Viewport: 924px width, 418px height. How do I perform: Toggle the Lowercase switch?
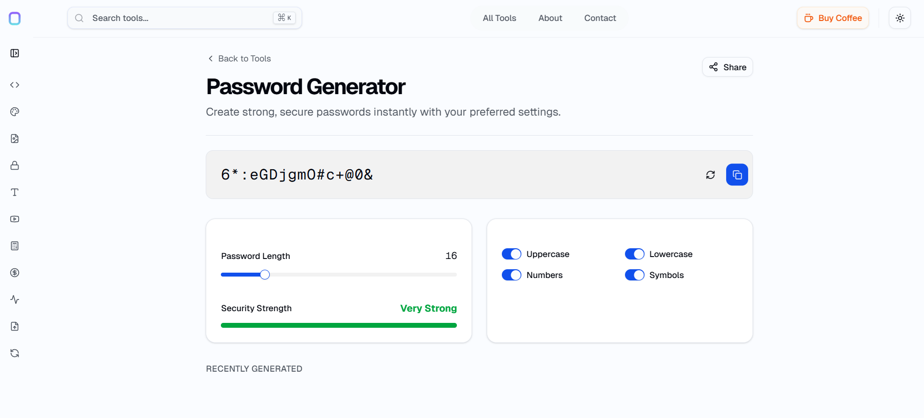(x=635, y=254)
